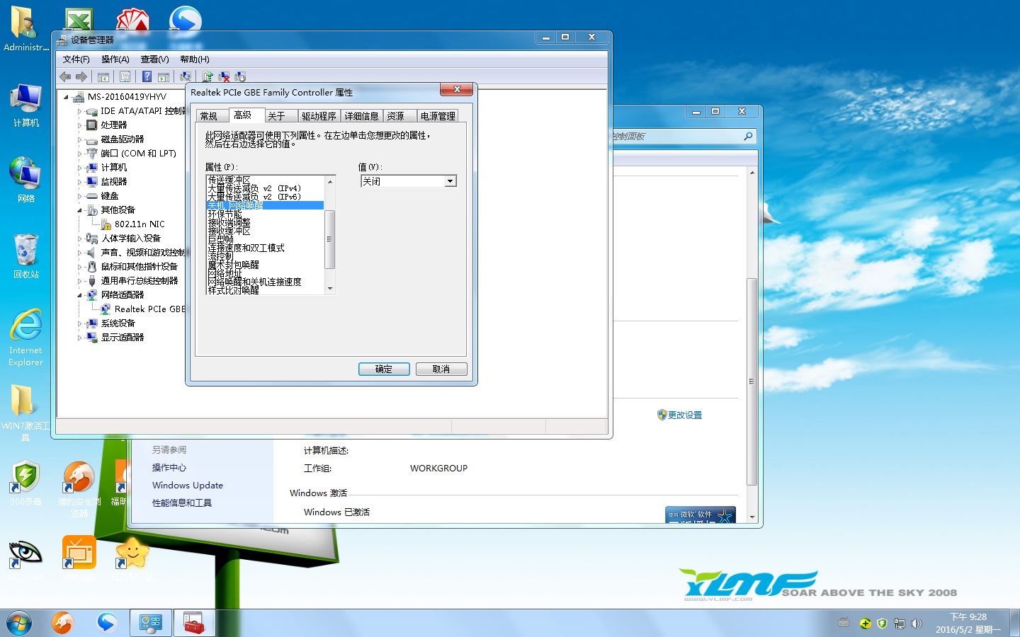Expand the 处理器 tree node
Viewport: 1020px width, 637px height.
79,125
